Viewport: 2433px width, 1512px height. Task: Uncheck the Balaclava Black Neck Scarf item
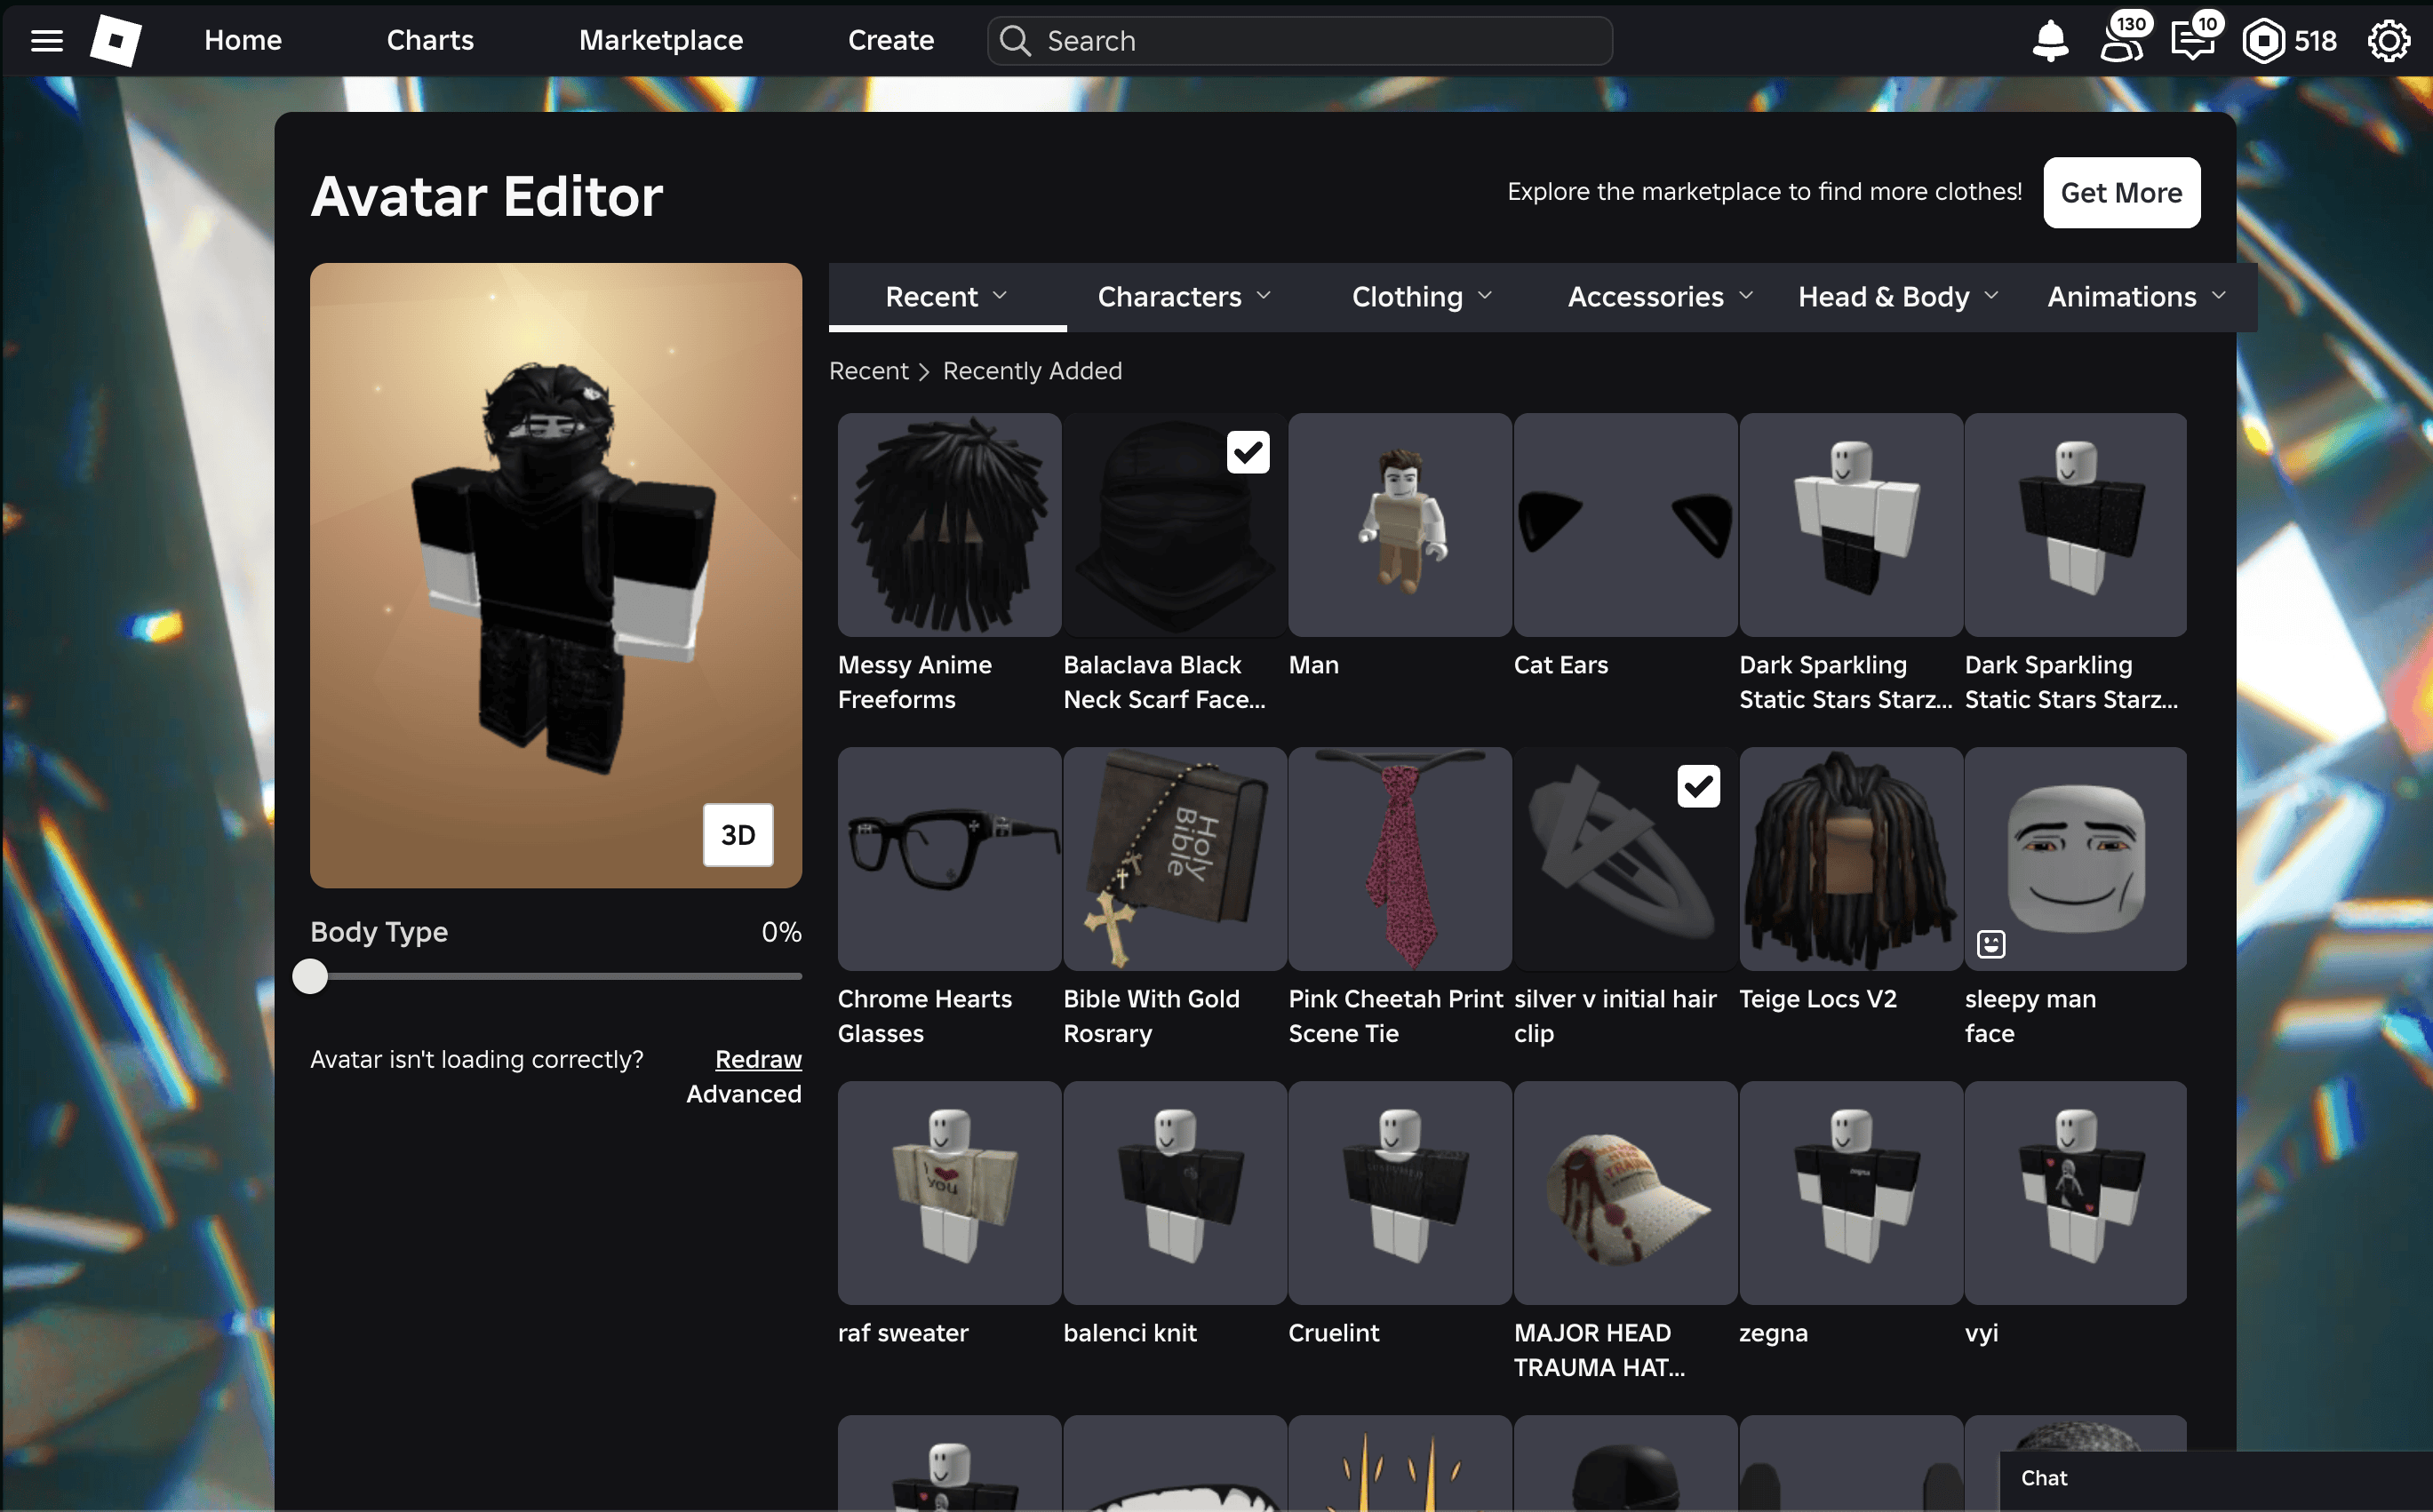pyautogui.click(x=1248, y=452)
